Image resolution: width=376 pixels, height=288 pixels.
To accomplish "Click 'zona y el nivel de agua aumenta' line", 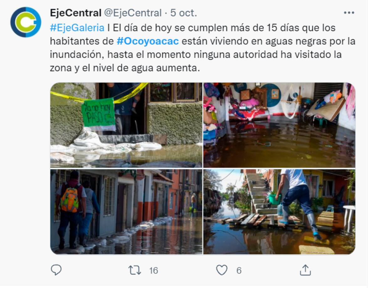I will [125, 68].
